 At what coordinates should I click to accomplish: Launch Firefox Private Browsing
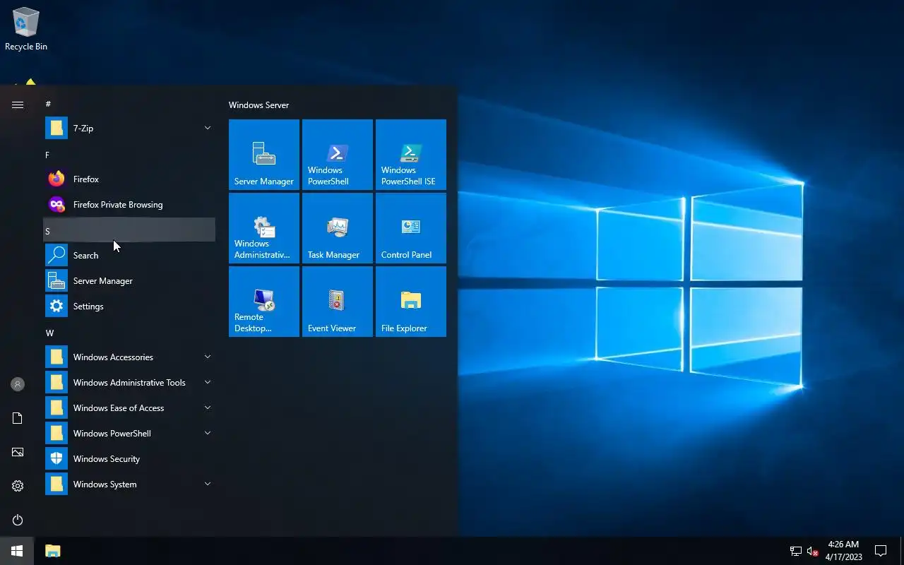click(x=129, y=205)
